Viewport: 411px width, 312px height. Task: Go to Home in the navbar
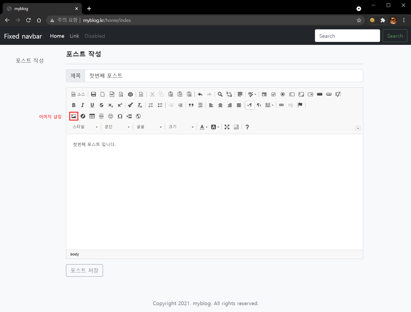coord(57,36)
